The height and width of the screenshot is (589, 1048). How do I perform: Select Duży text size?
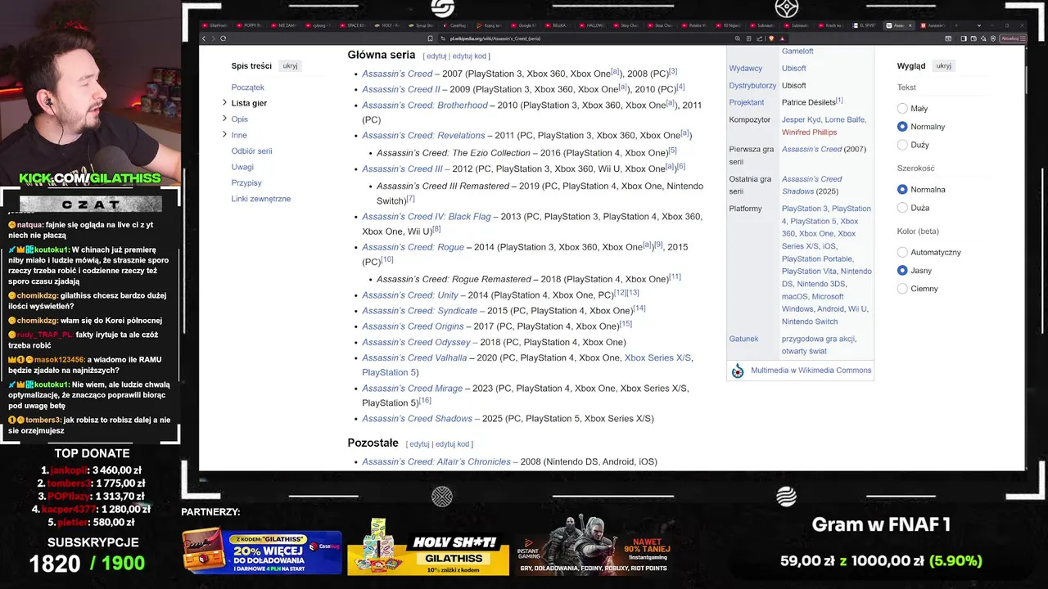pos(902,145)
